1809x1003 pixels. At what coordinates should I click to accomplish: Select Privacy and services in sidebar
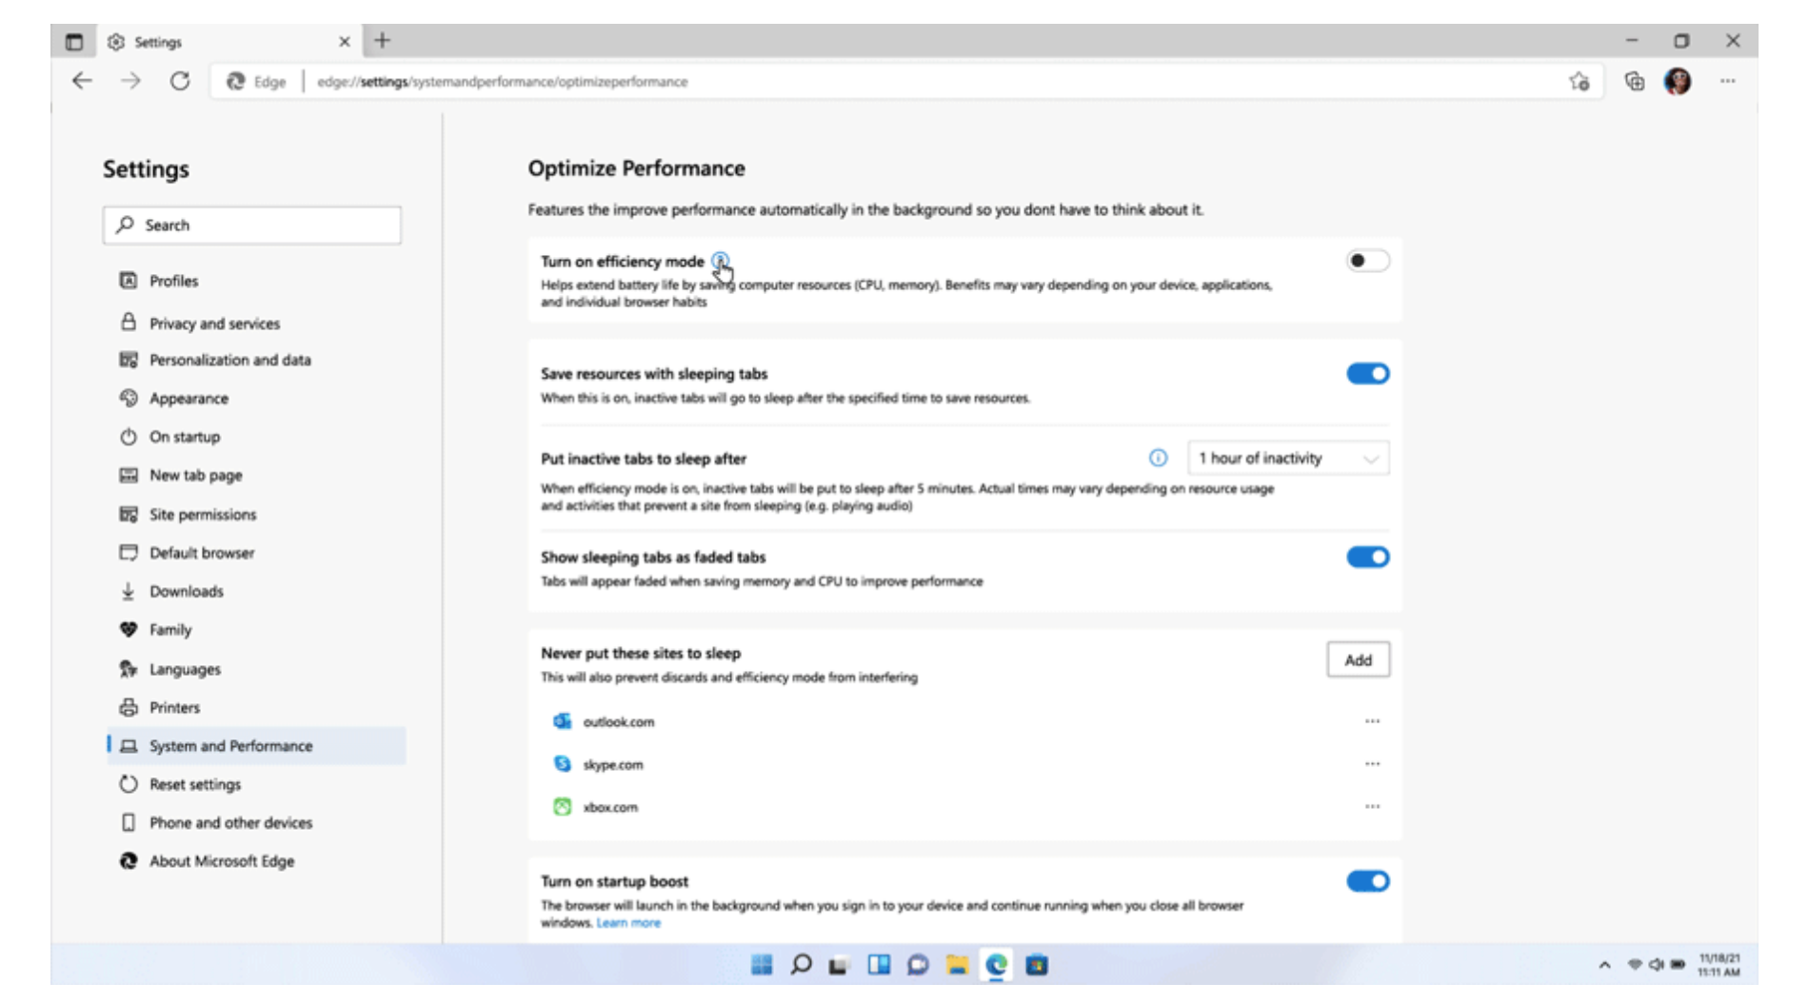[214, 324]
